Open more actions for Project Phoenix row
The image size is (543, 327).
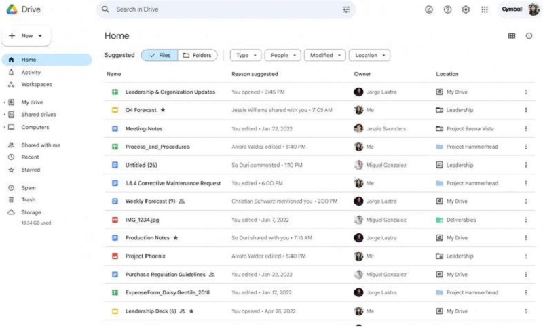click(525, 256)
